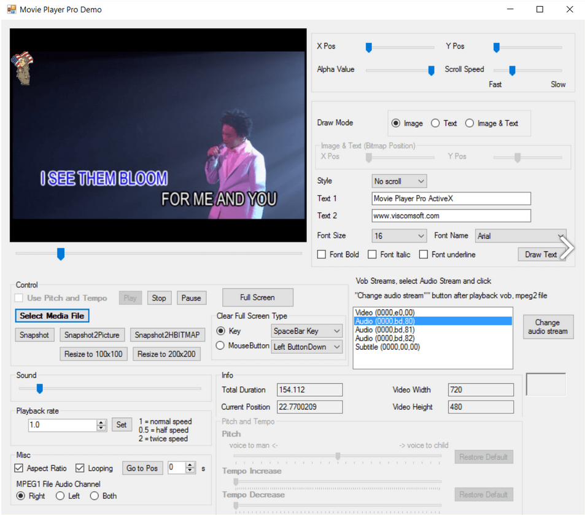Check the Font Bold box
This screenshot has width=585, height=515.
tap(321, 254)
